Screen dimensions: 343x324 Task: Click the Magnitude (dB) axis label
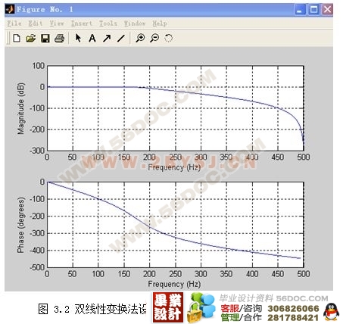click(x=20, y=108)
